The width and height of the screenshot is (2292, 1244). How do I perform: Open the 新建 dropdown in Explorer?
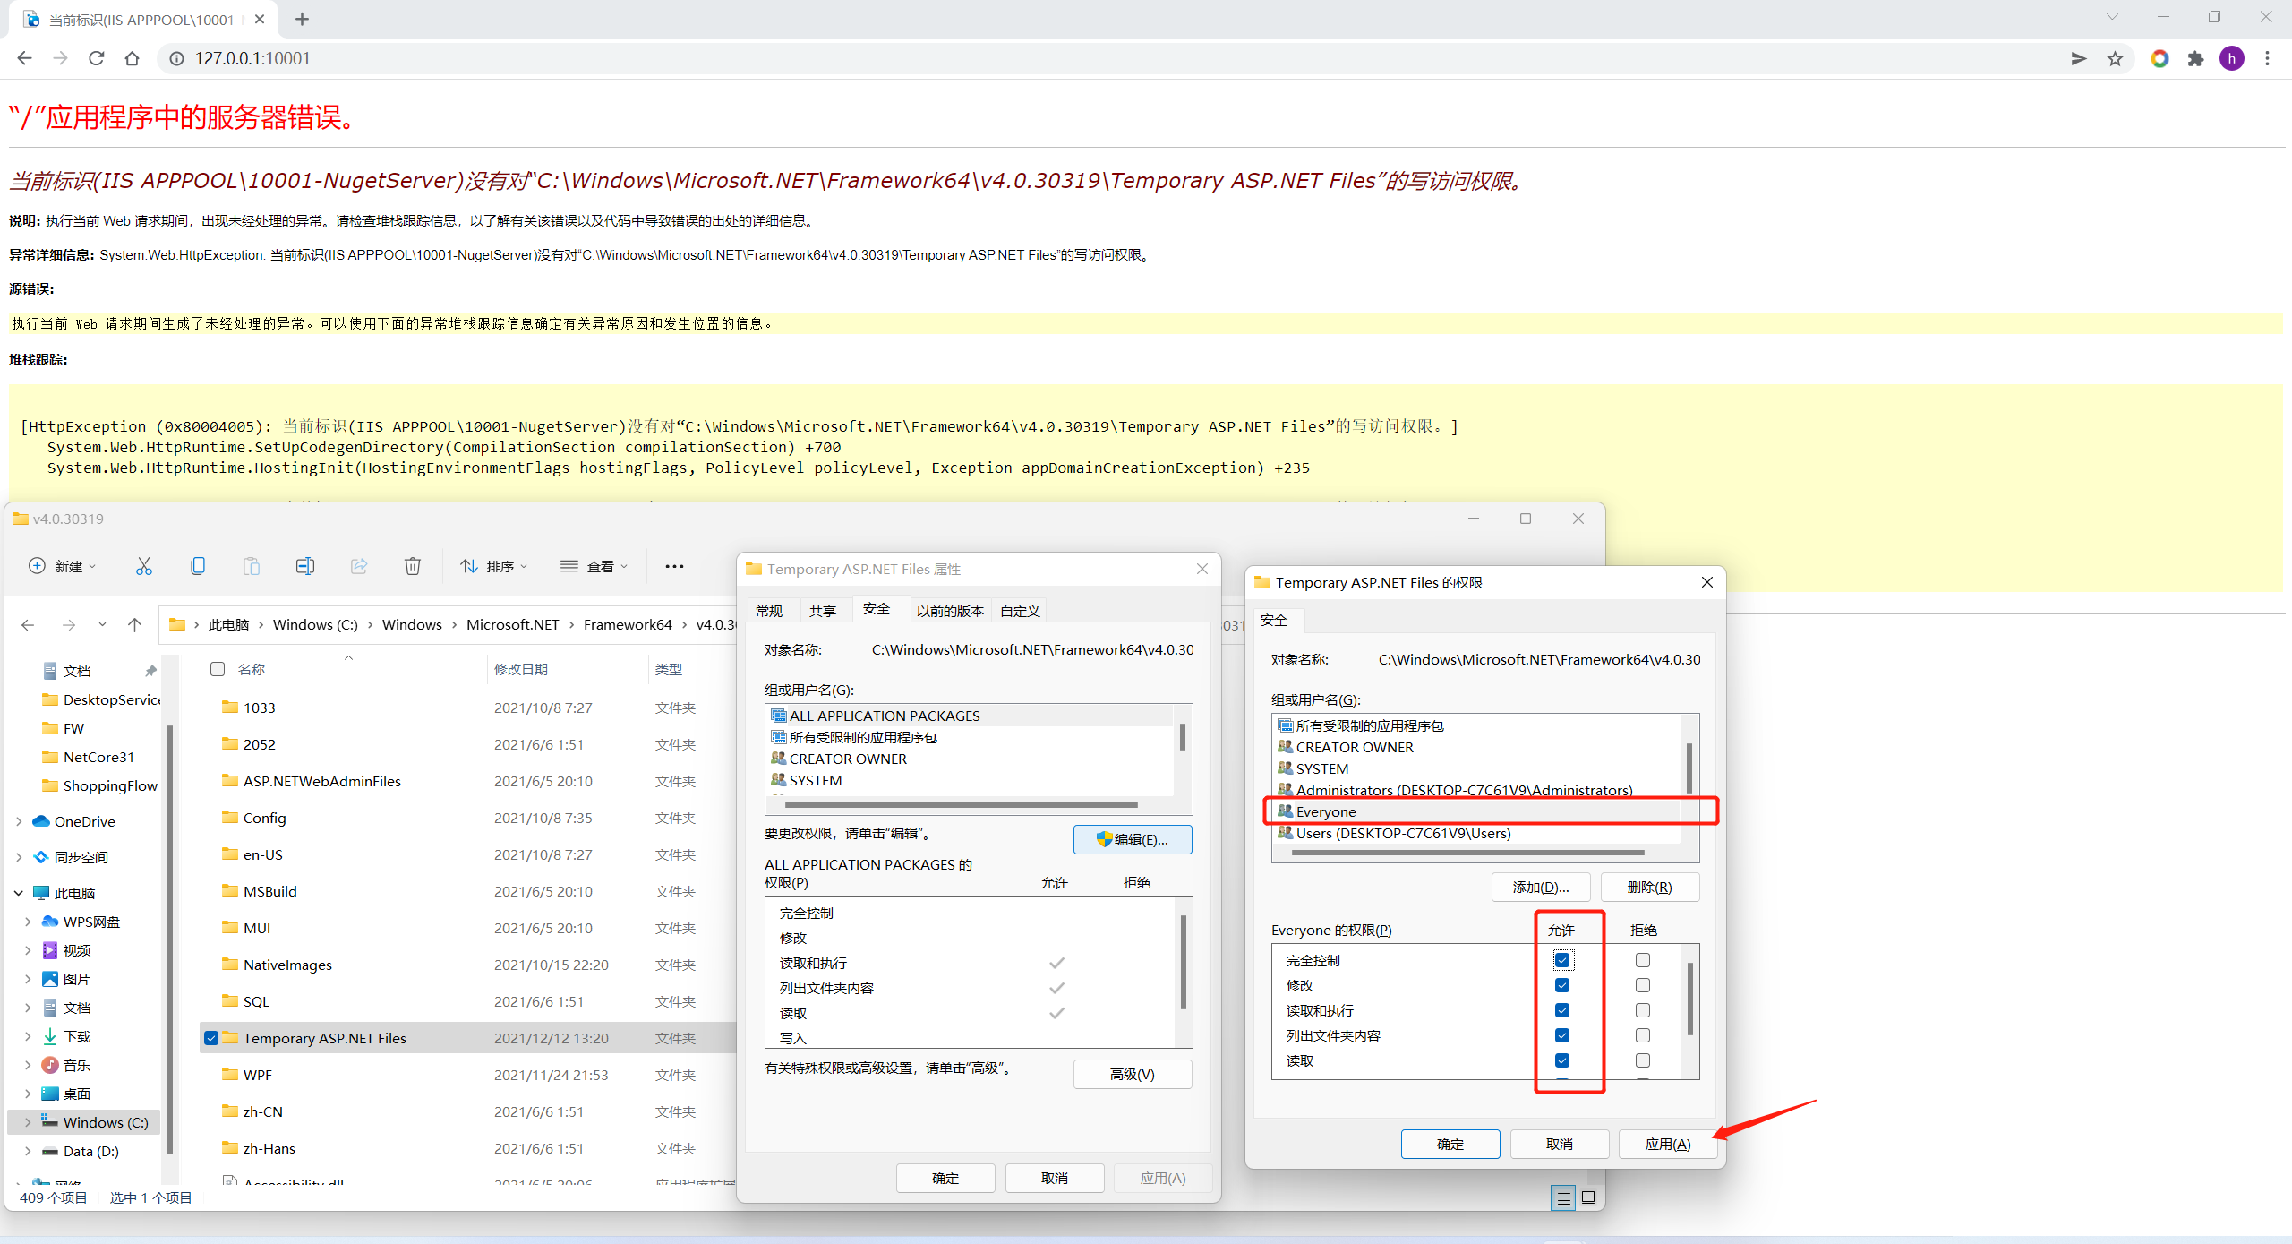pyautogui.click(x=62, y=566)
